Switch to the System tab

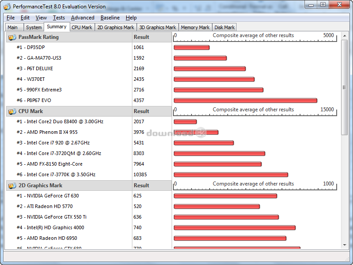coord(34,27)
